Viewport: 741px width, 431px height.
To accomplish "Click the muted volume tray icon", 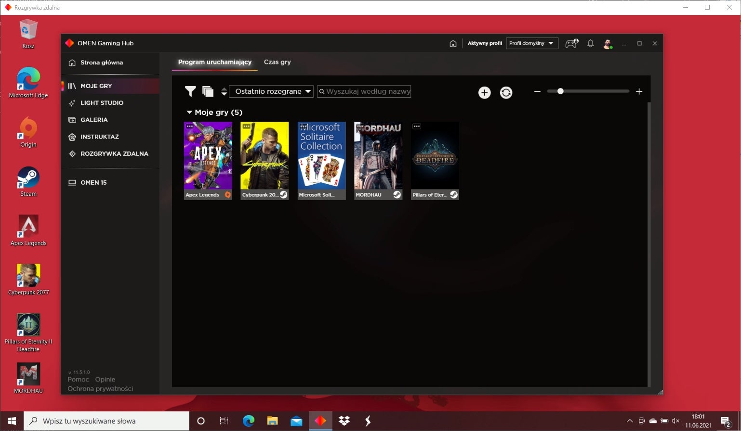I will point(675,421).
